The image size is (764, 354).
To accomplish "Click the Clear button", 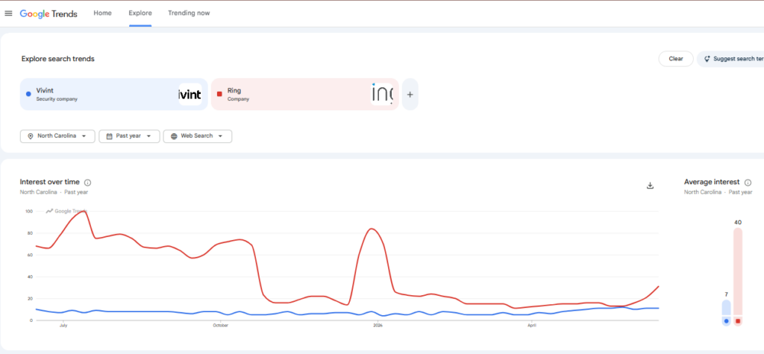I will click(676, 58).
